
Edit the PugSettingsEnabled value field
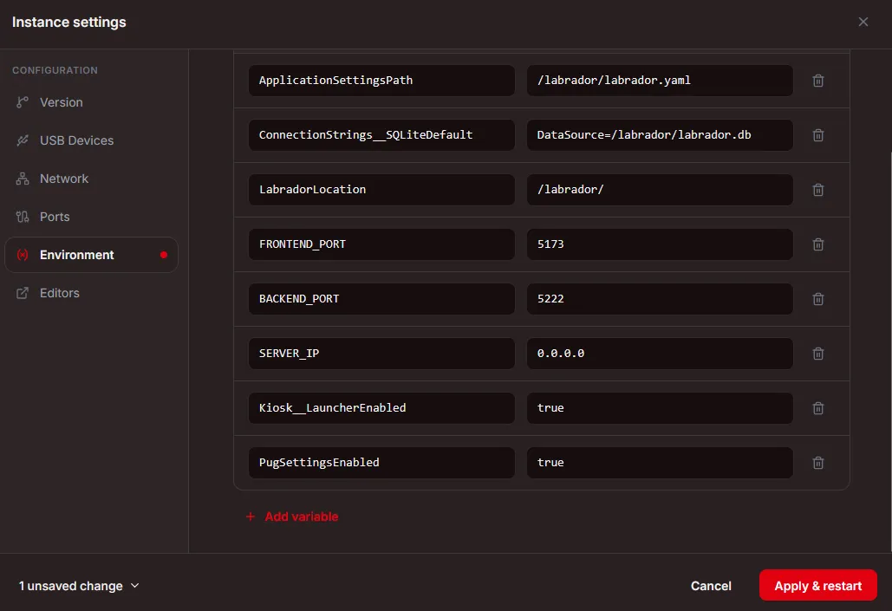(x=660, y=463)
